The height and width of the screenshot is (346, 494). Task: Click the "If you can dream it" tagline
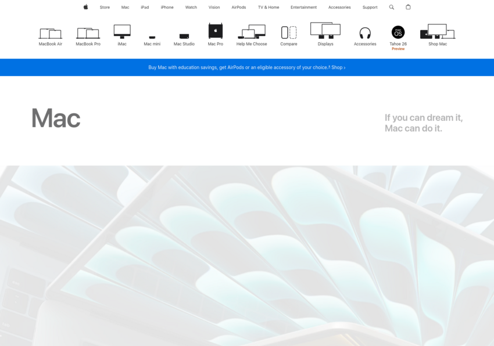pyautogui.click(x=424, y=123)
